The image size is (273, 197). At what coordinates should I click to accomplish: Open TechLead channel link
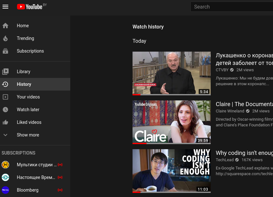pos(225,160)
